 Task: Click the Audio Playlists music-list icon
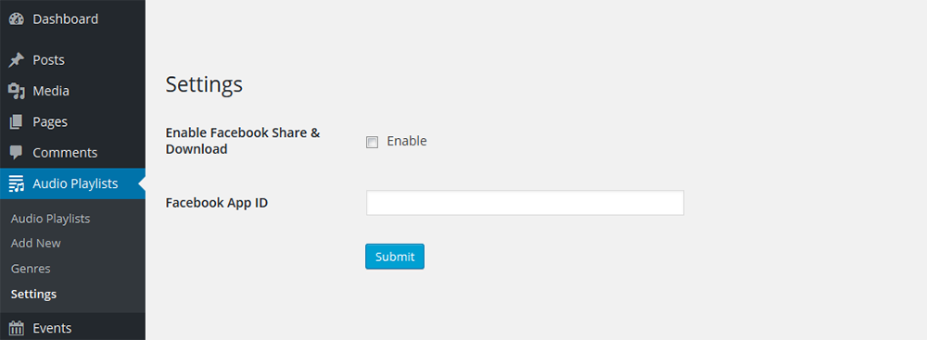[17, 183]
